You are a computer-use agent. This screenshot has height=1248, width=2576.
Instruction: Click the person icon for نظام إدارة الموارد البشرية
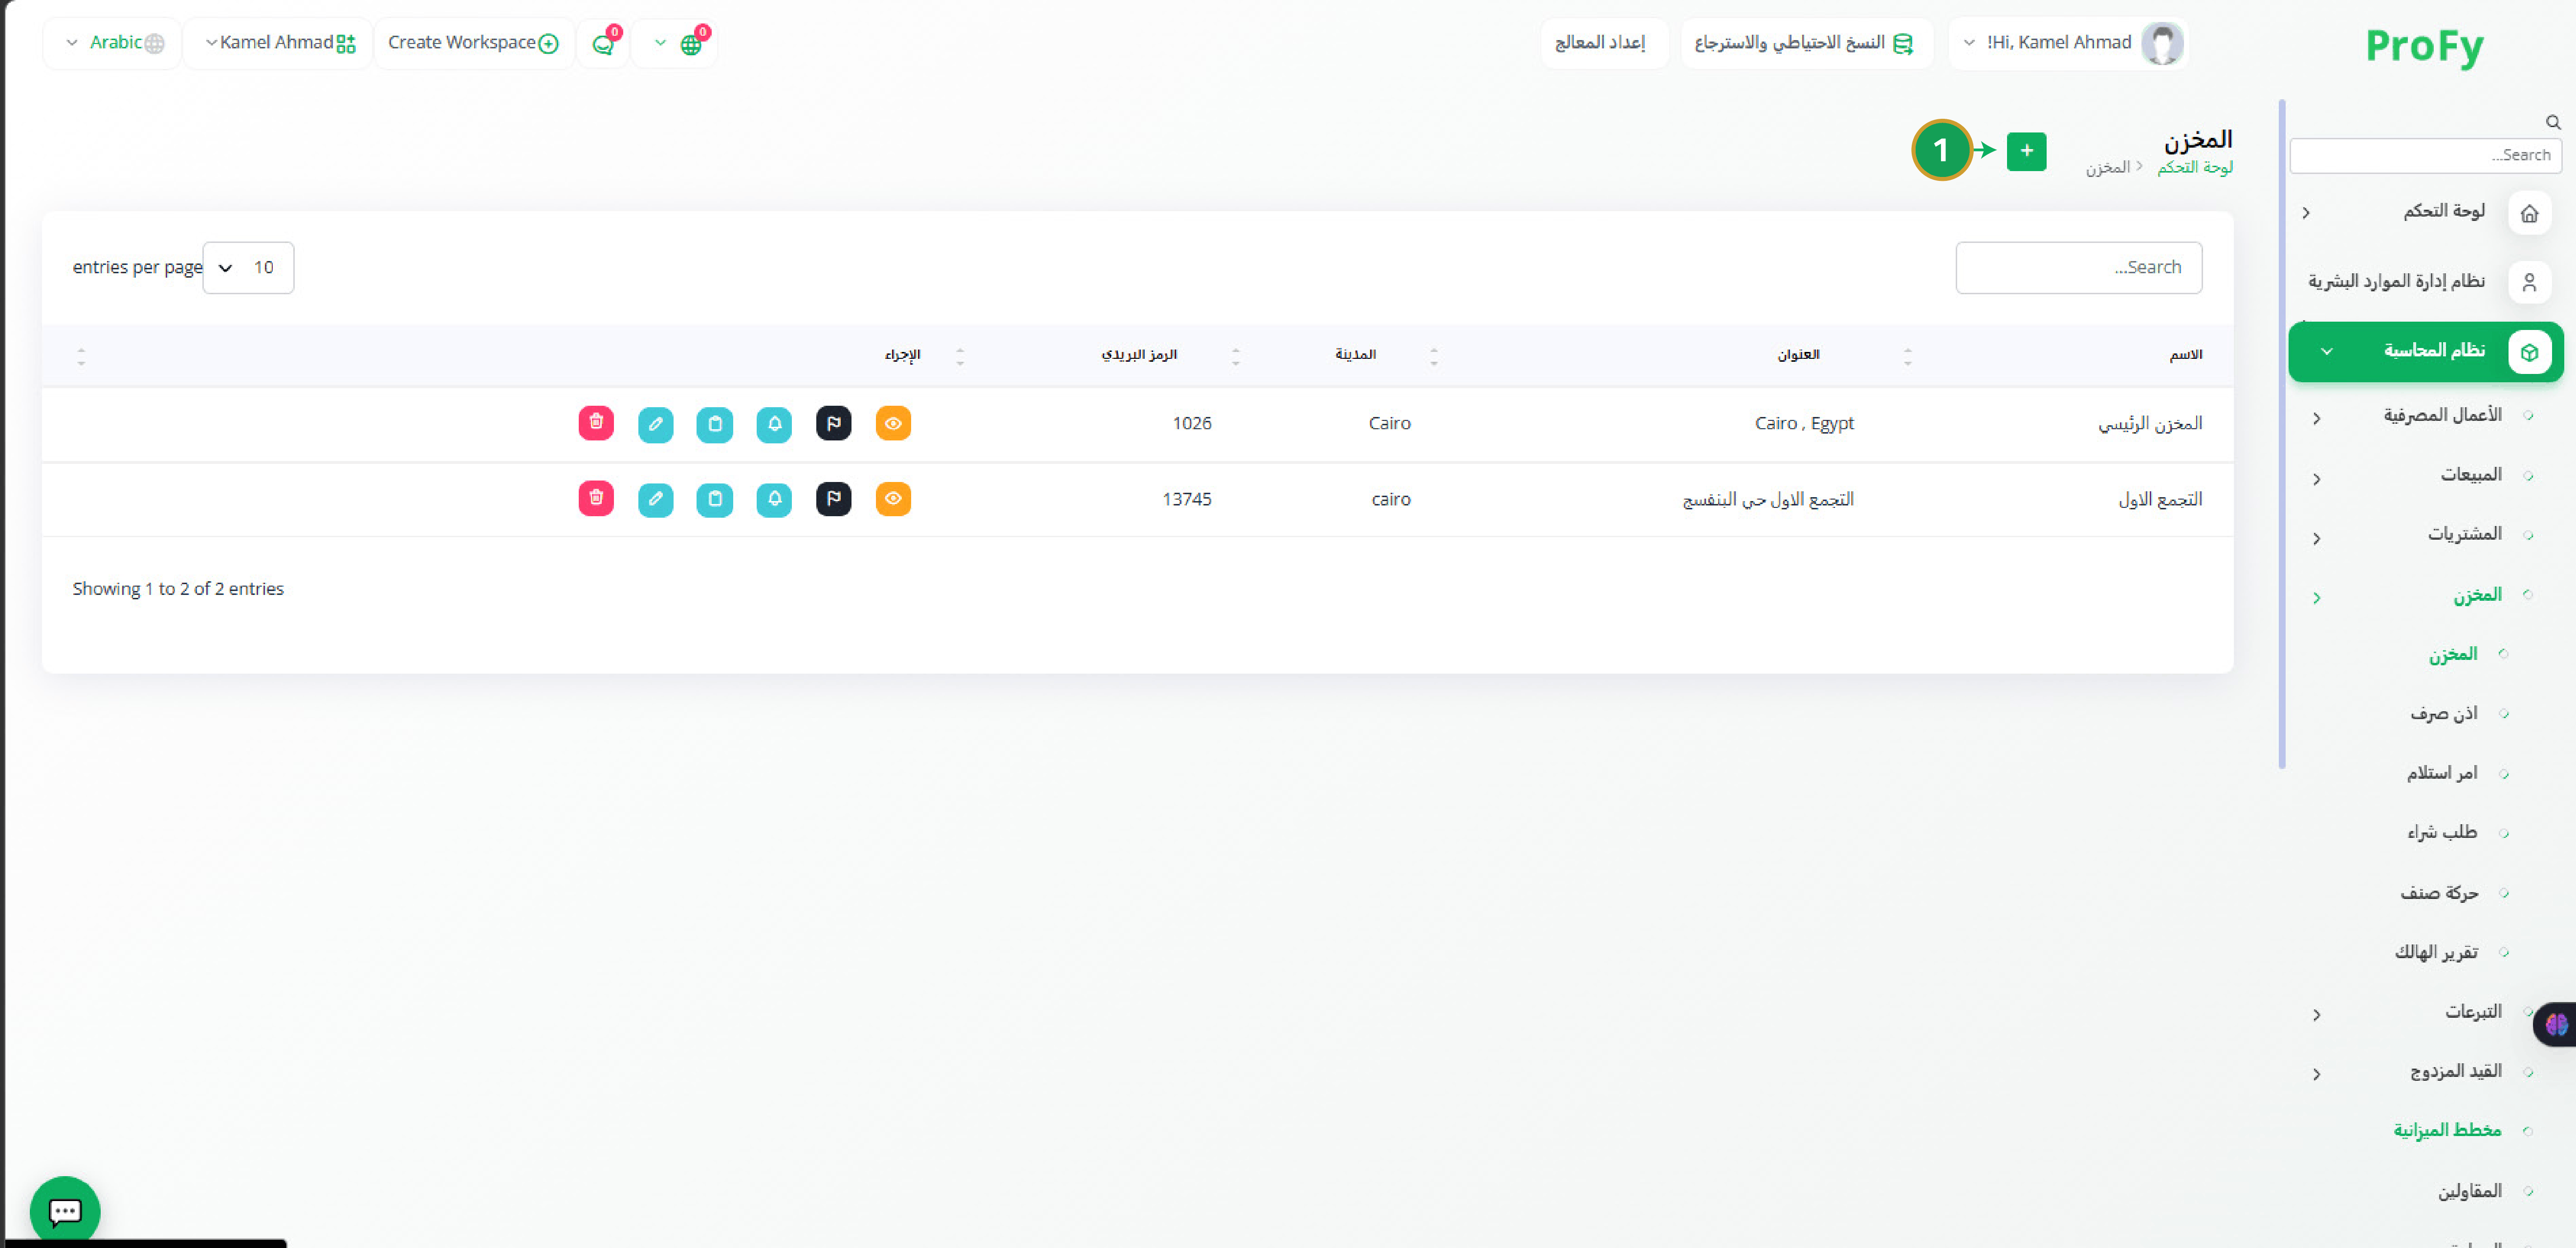[2529, 282]
